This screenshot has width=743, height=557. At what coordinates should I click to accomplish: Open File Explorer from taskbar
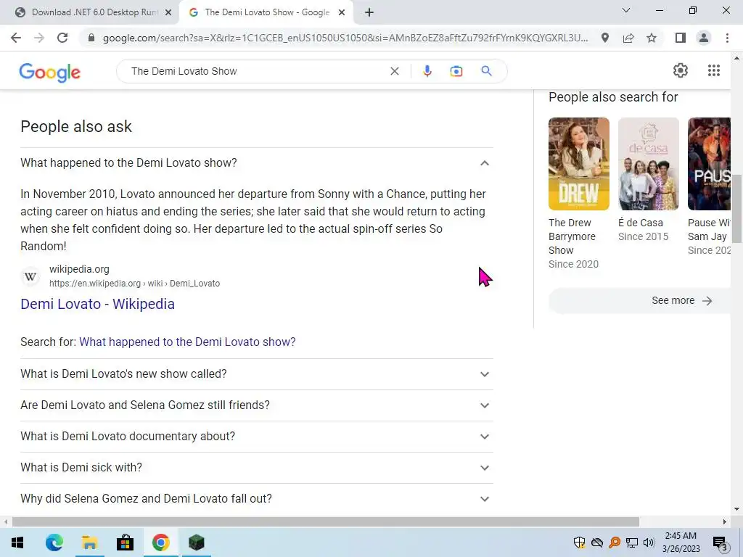(x=89, y=542)
